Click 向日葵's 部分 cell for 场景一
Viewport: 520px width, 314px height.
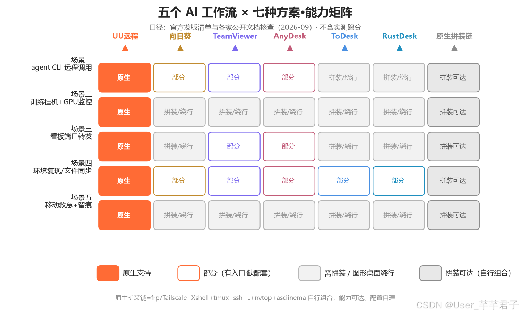pyautogui.click(x=179, y=78)
